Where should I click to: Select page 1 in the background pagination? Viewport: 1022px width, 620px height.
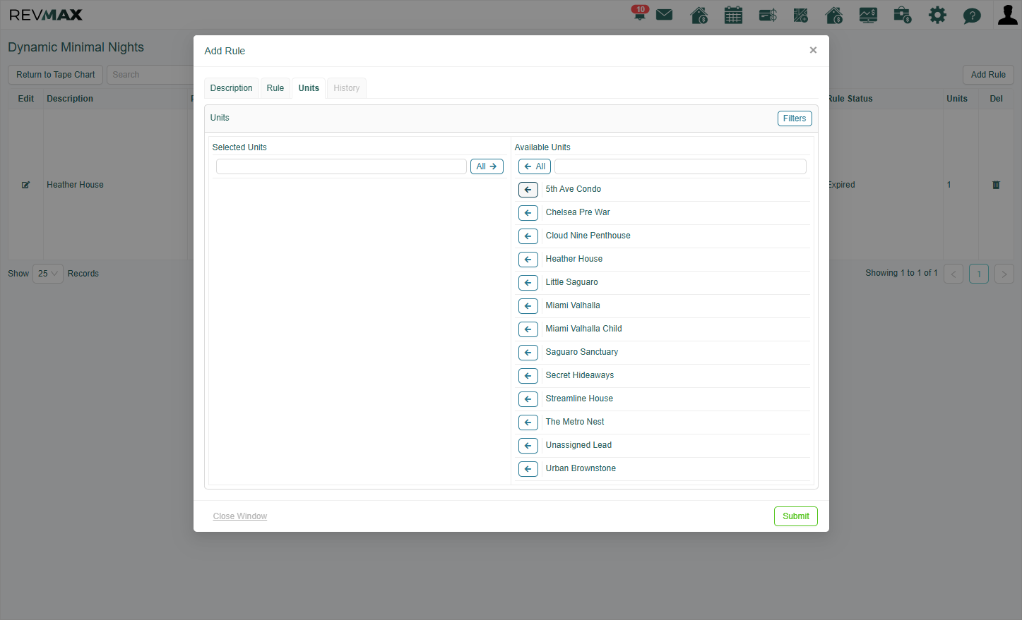point(979,274)
